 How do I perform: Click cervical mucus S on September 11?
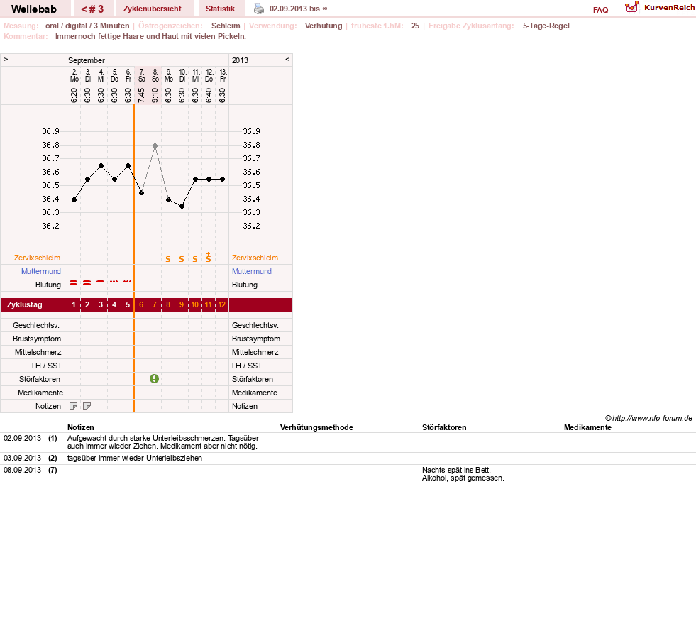coord(195,259)
